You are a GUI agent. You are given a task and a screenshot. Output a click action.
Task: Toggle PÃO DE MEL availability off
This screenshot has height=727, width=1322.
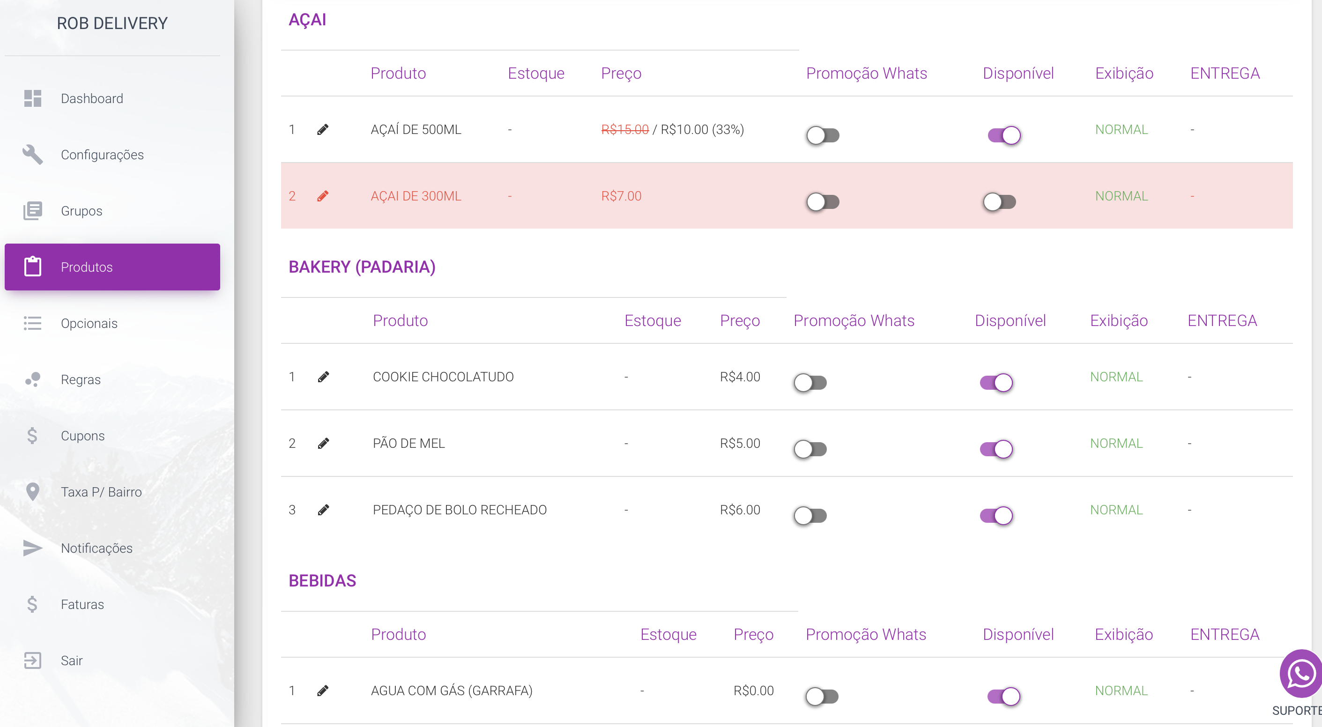point(996,449)
